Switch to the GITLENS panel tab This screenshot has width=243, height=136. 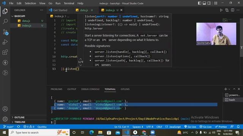125,89
